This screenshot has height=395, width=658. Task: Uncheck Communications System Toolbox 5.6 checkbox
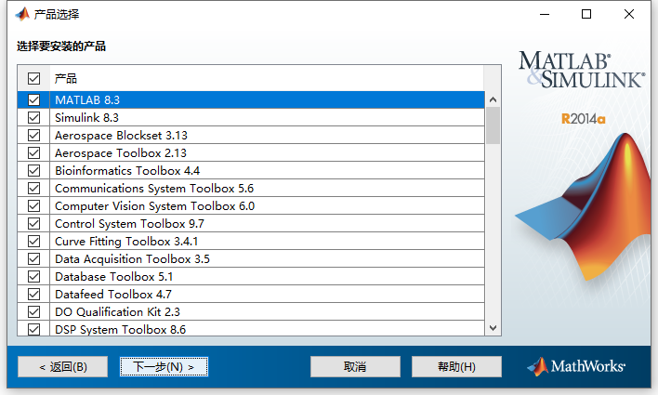coord(34,188)
